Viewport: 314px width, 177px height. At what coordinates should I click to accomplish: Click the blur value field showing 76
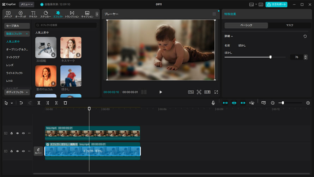(x=297, y=57)
